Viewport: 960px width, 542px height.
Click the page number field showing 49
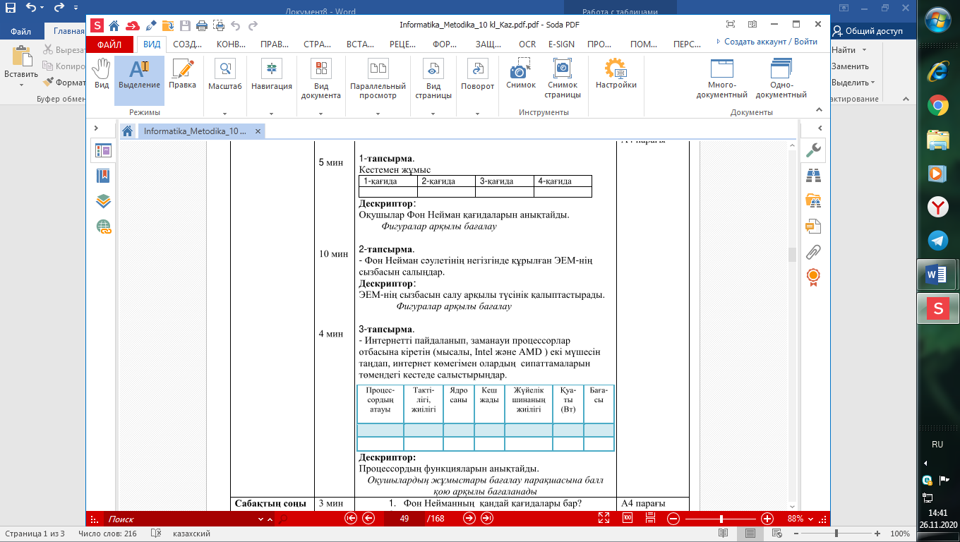404,519
